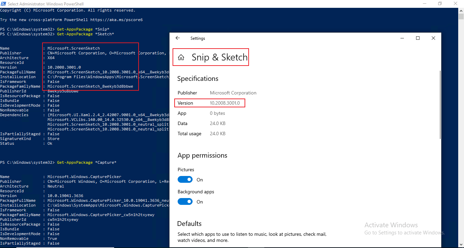Screen dimensions: 464x248
Task: Click the 'Pictures' permission label
Action: (186, 170)
